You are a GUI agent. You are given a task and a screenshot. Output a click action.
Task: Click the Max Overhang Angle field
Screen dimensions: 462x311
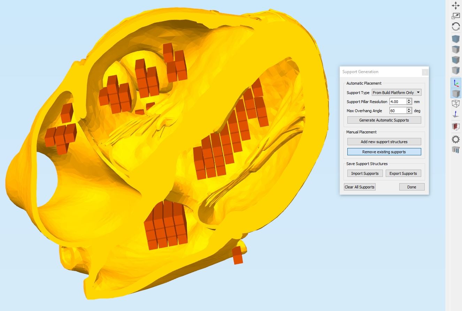pyautogui.click(x=398, y=110)
